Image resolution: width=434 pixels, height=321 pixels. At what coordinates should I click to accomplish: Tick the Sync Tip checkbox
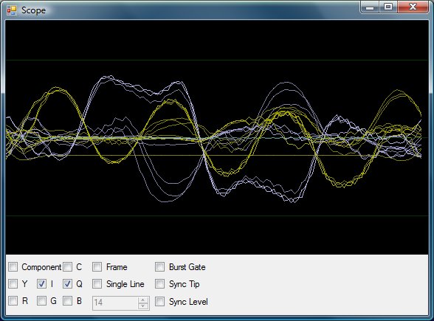coord(159,284)
